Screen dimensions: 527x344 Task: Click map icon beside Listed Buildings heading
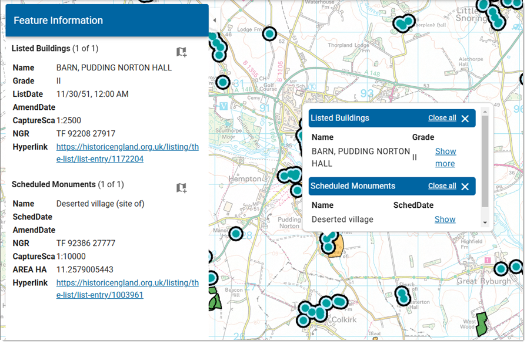click(181, 52)
